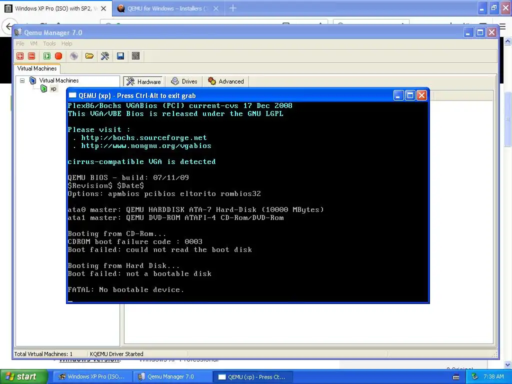Close the QEMU for Windows browser tab
This screenshot has width=512, height=384.
tap(216, 8)
